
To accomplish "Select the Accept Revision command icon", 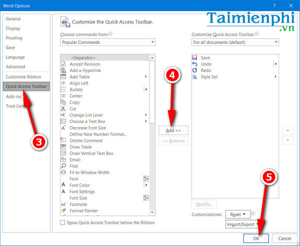I will (63, 64).
